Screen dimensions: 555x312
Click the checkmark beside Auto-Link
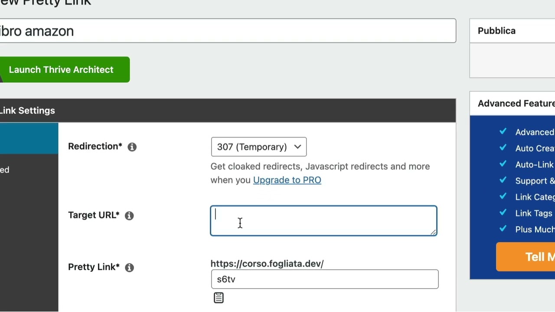503,164
